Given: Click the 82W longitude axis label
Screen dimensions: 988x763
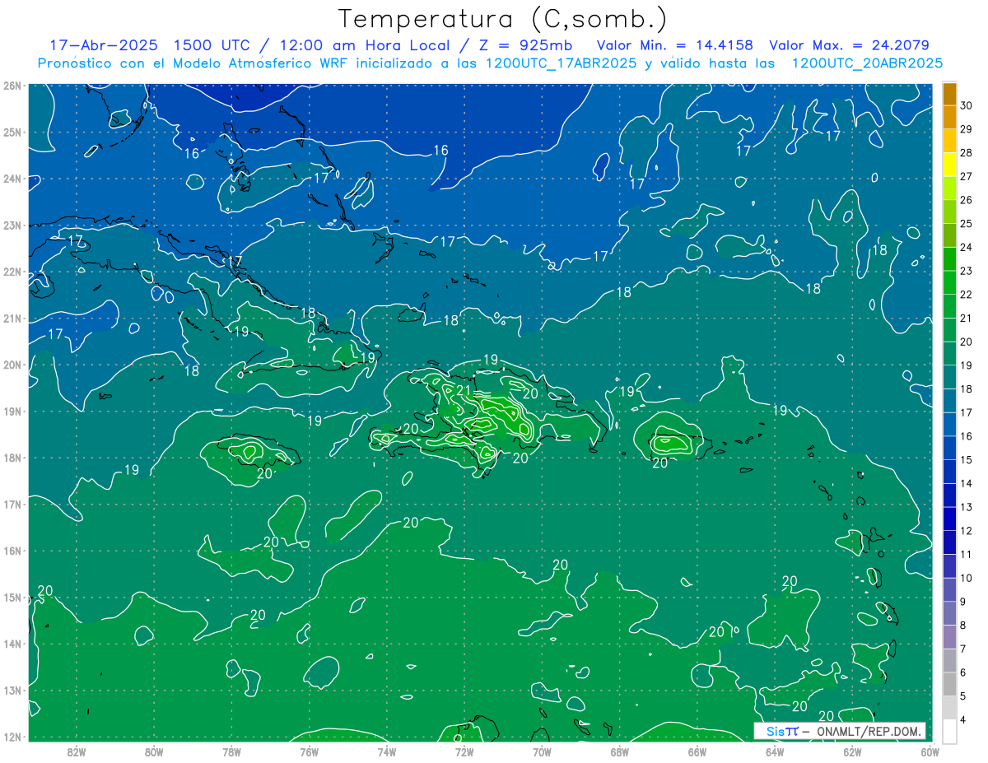Looking at the screenshot, I should [x=77, y=751].
